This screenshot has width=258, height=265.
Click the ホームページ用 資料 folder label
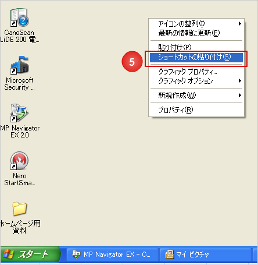(x=20, y=227)
